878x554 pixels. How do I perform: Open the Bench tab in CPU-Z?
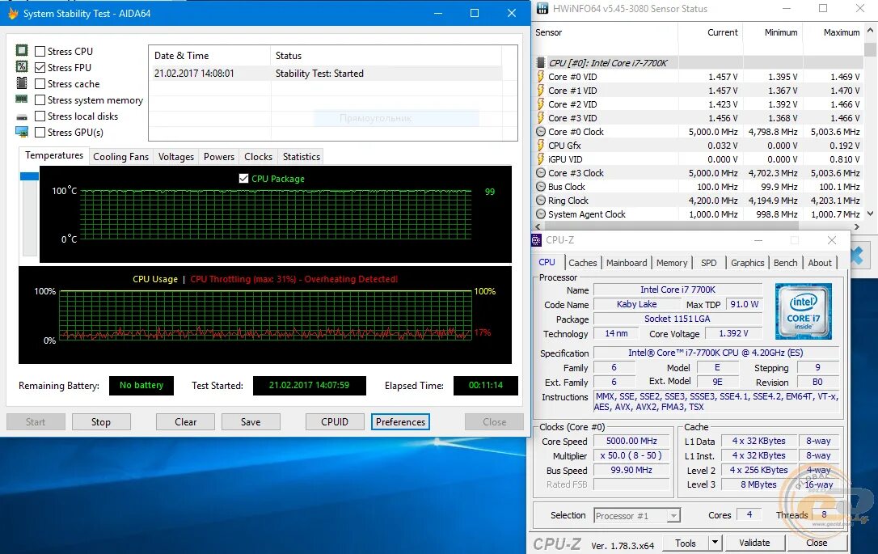tap(786, 263)
